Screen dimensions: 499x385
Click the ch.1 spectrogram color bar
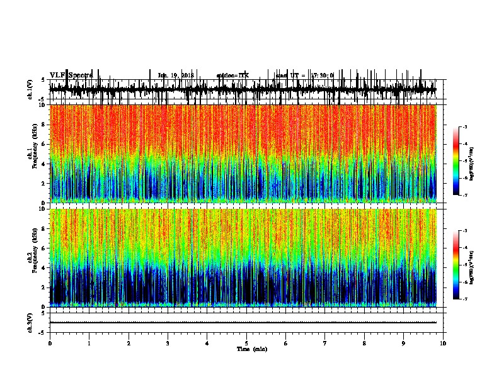tap(456, 161)
